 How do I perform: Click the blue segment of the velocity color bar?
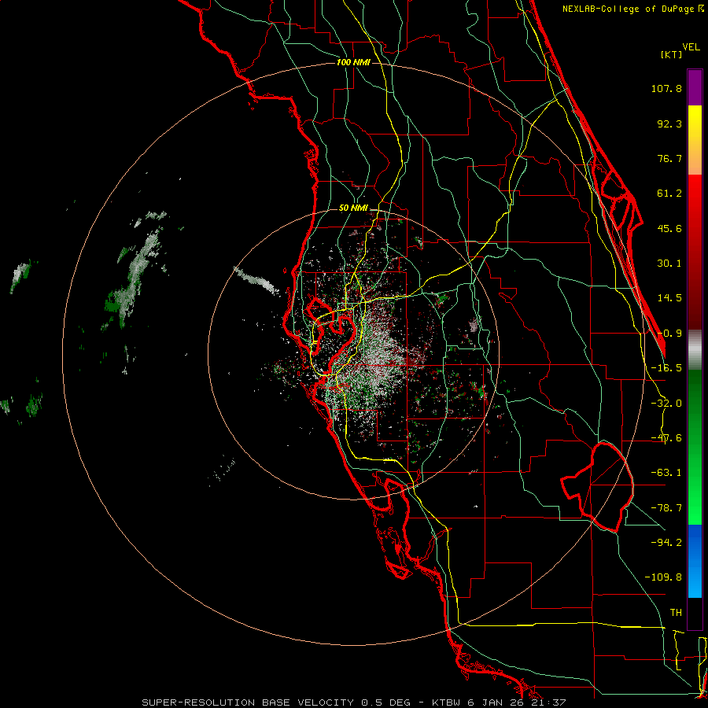(695, 561)
